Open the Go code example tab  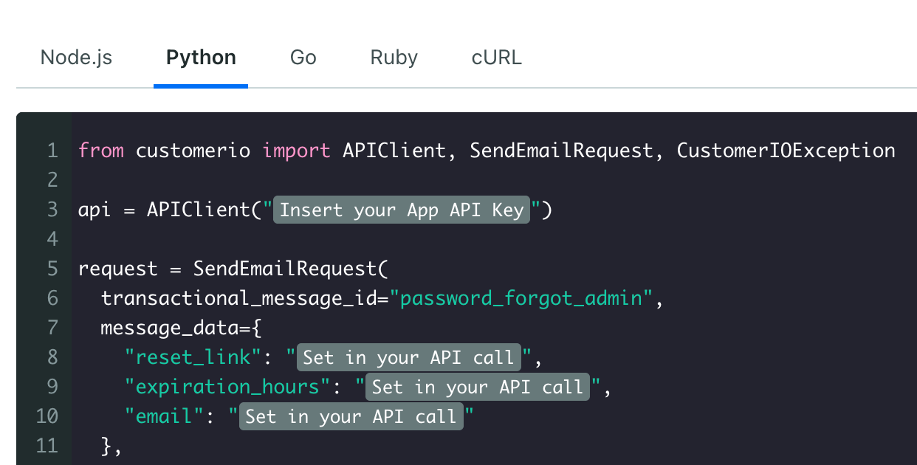(x=303, y=58)
